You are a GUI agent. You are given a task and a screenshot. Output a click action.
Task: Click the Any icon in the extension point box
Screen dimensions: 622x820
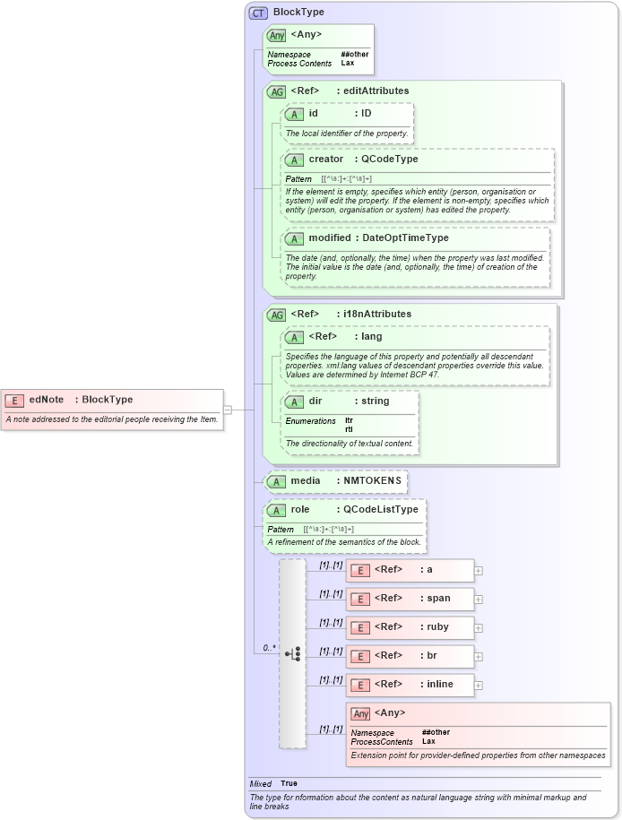coord(360,714)
